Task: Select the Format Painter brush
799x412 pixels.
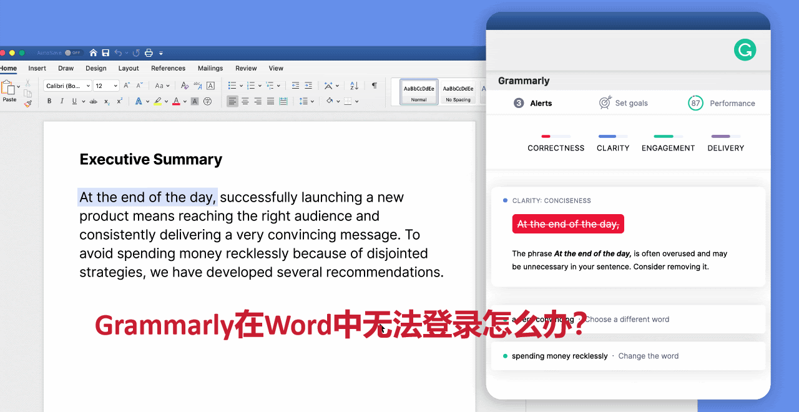Action: click(x=27, y=104)
